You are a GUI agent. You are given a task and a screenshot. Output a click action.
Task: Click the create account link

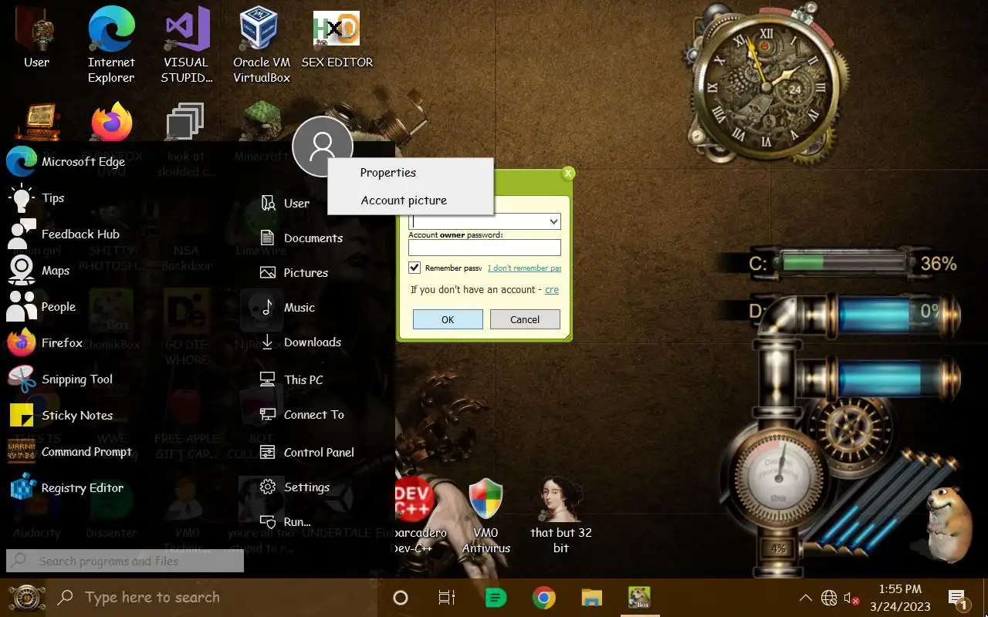[x=552, y=290]
